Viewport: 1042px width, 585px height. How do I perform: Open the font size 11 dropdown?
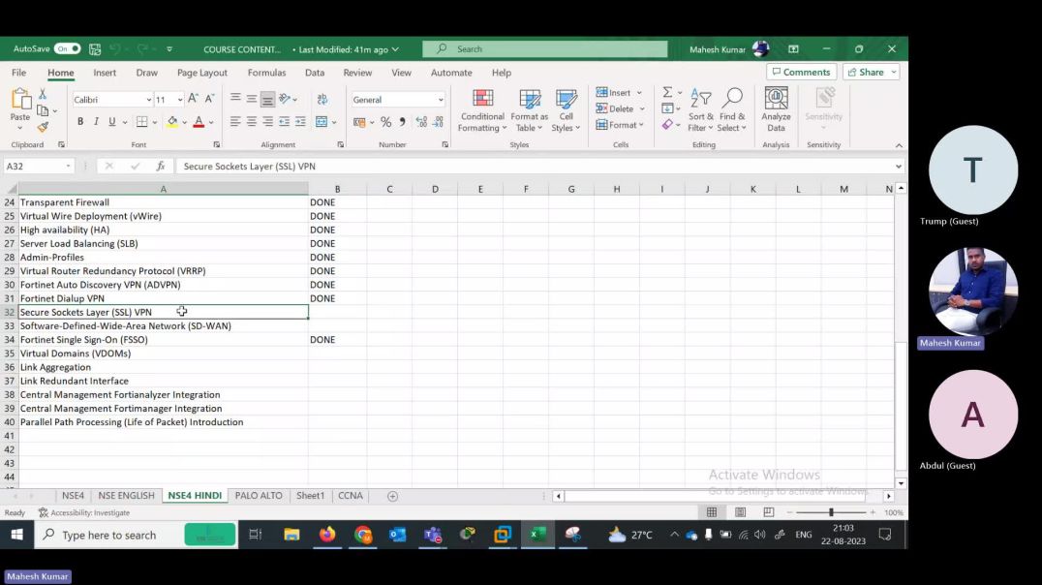[179, 100]
